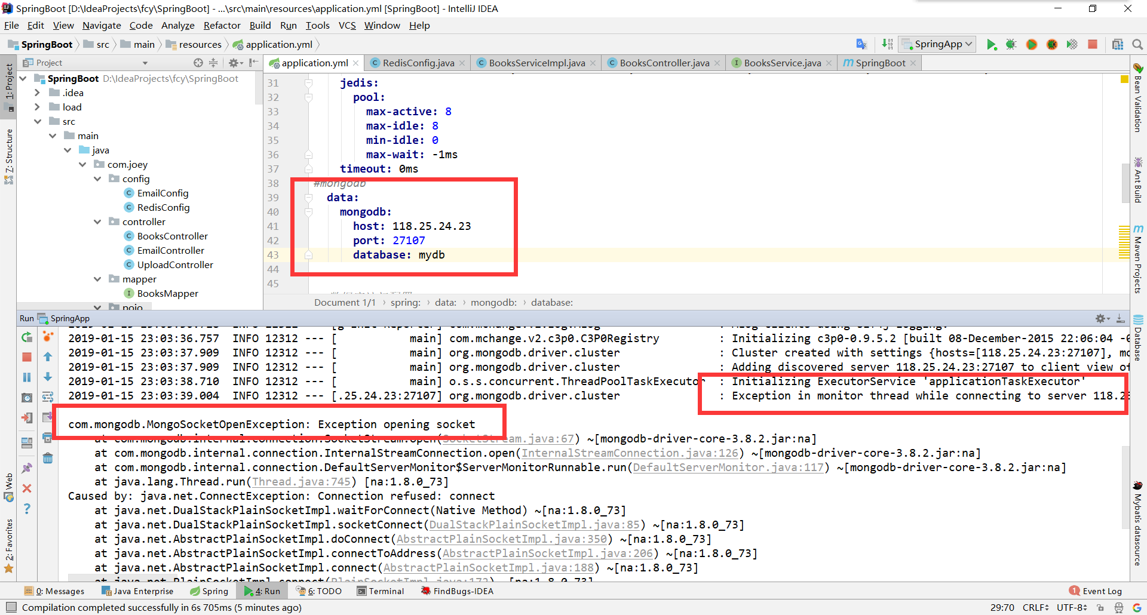1147x615 pixels.
Task: Open the SpringApp run configuration dropdown
Action: [x=938, y=44]
